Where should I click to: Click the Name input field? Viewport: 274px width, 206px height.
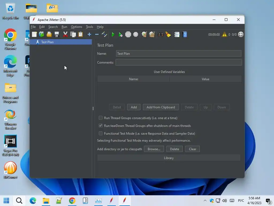pos(178,54)
